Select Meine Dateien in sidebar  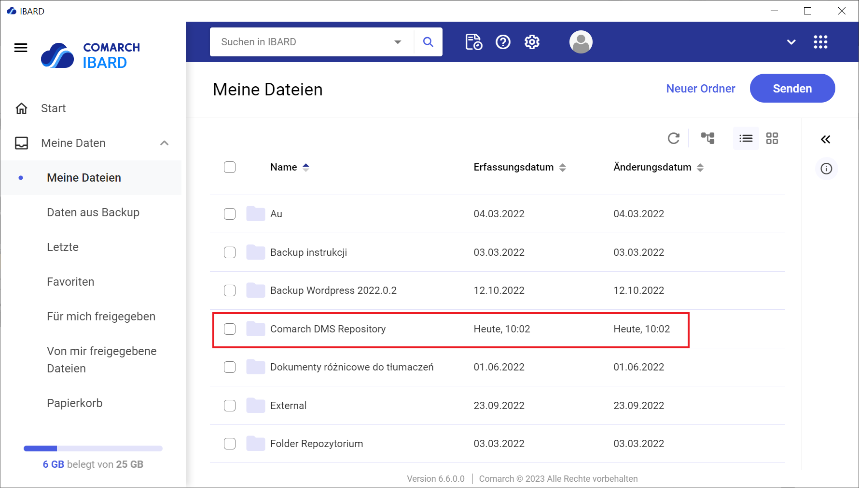(x=84, y=178)
